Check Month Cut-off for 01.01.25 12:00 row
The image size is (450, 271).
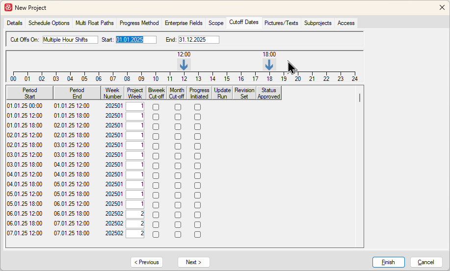(x=178, y=117)
